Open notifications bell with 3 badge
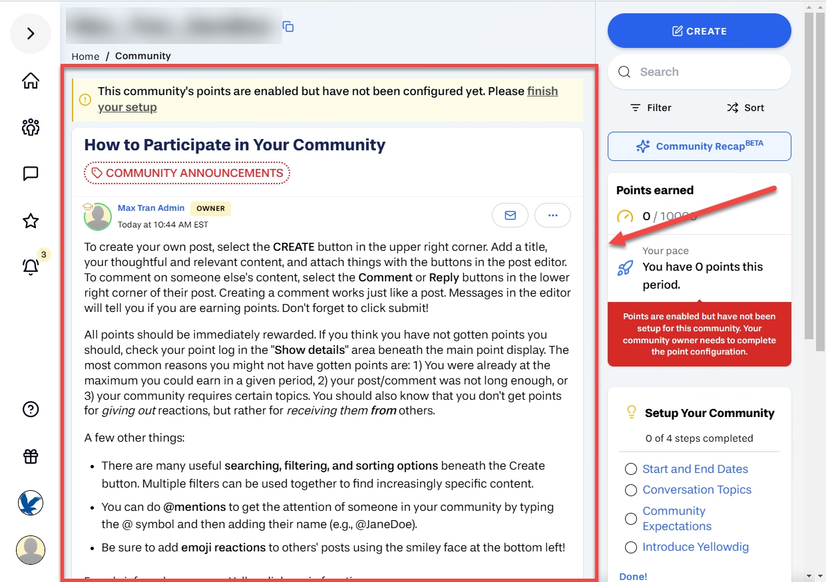Screen dimensions: 840x582 click(x=31, y=266)
